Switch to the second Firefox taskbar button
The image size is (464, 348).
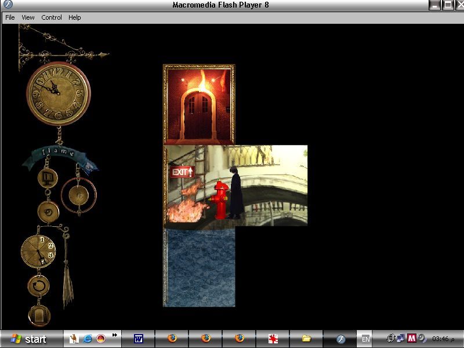pyautogui.click(x=206, y=339)
